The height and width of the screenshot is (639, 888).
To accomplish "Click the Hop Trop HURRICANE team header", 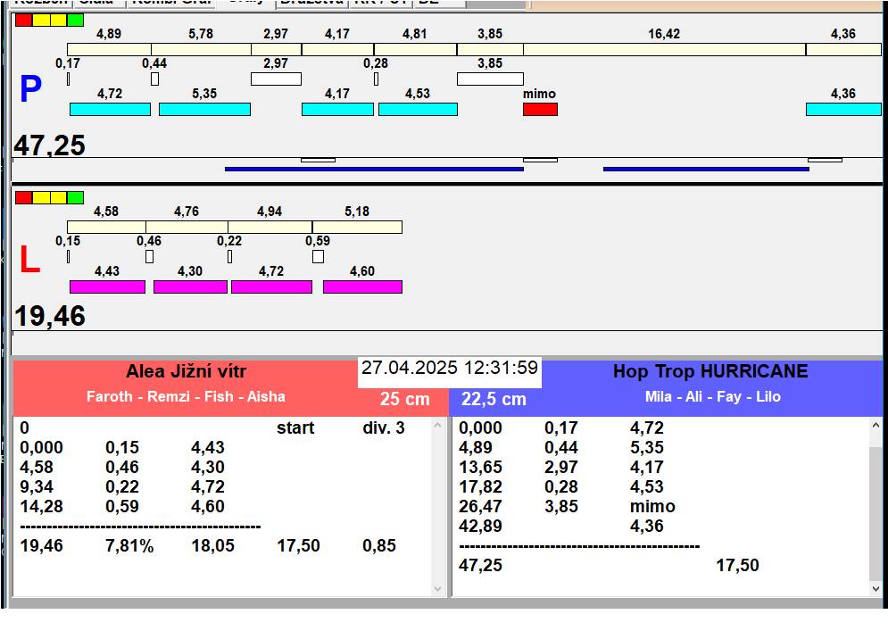I will pos(710,372).
